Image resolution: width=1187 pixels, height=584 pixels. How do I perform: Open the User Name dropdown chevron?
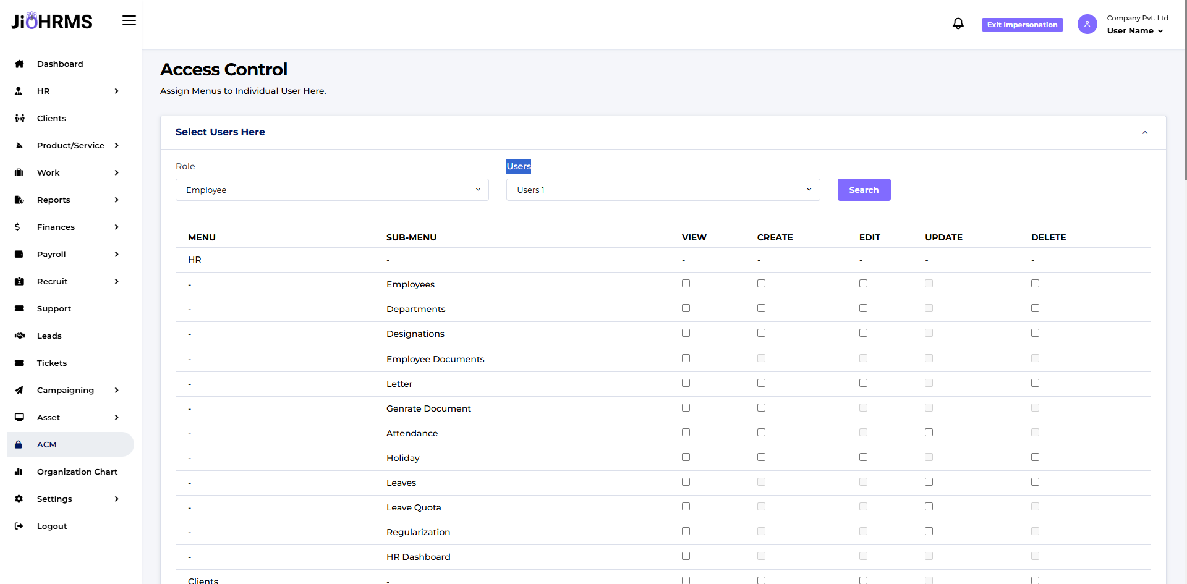[x=1159, y=31]
